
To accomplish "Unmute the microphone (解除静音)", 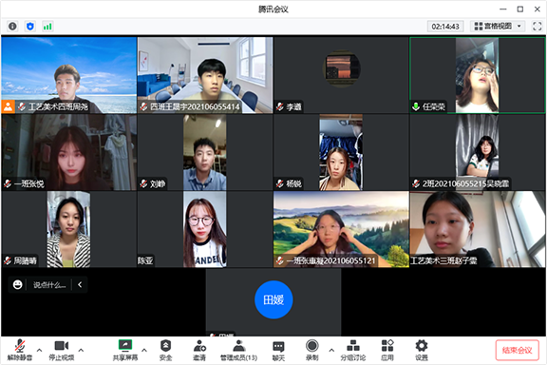I will tap(20, 351).
